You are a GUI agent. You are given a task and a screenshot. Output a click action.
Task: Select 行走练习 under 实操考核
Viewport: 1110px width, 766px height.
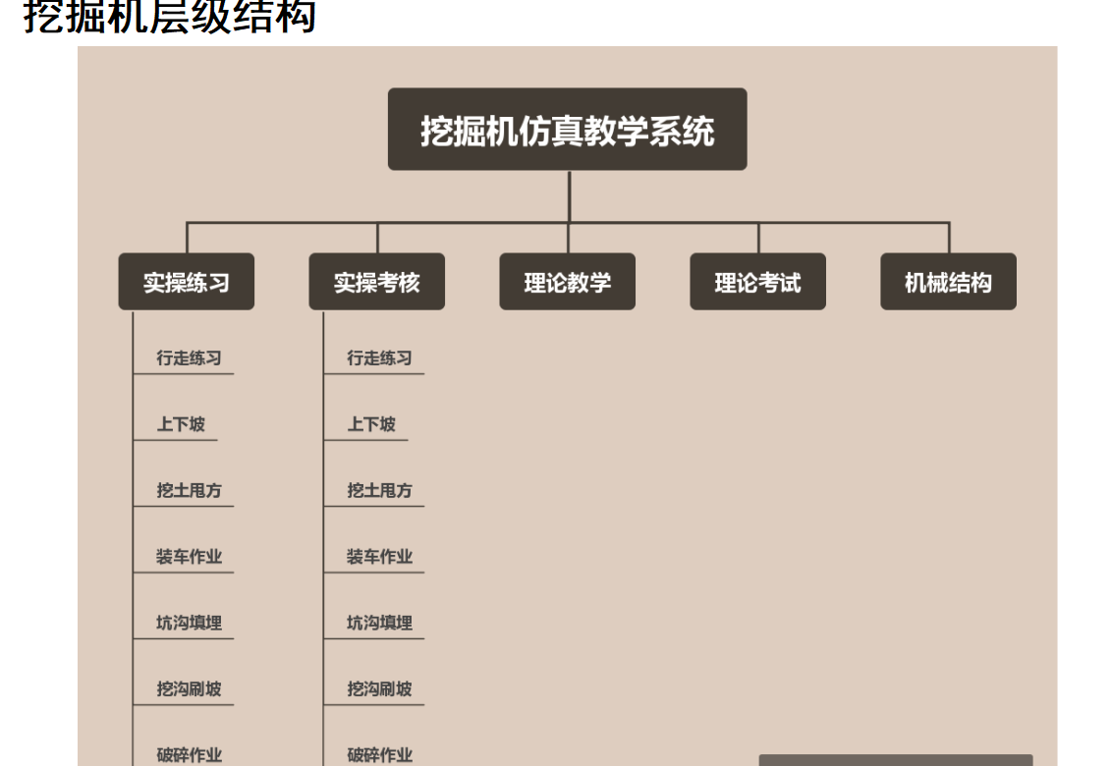click(x=379, y=358)
